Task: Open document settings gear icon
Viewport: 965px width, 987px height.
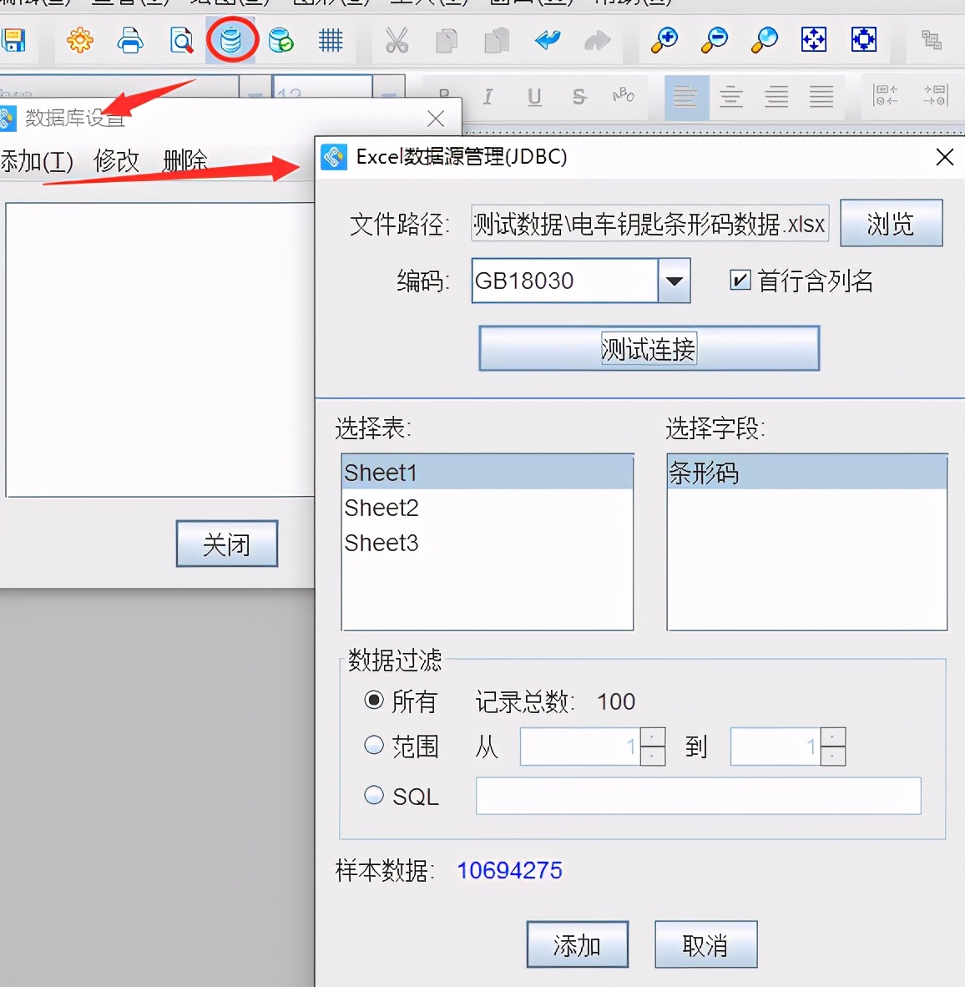Action: pos(80,40)
